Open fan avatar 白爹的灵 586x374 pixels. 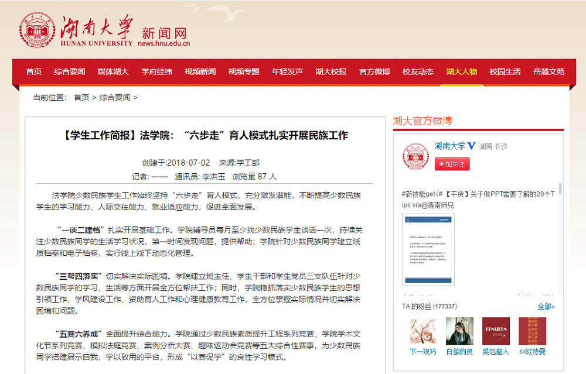(459, 331)
